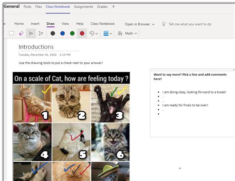The width and height of the screenshot is (235, 181).
Task: Click the Introductions page title
Action: 36,47
